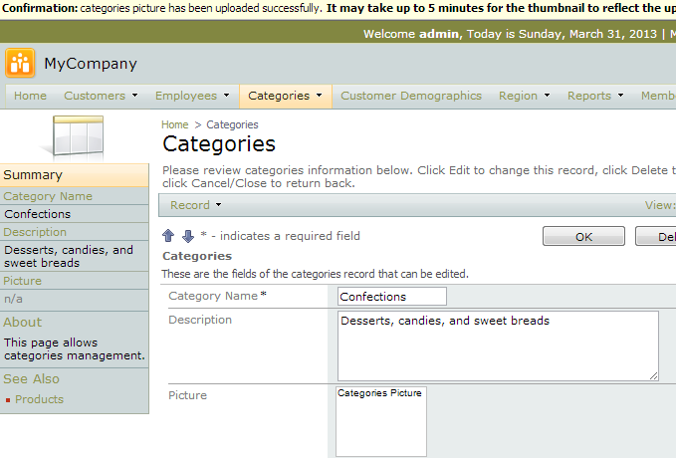The height and width of the screenshot is (458, 676).
Task: Click the up arrow for previous record
Action: pos(168,236)
